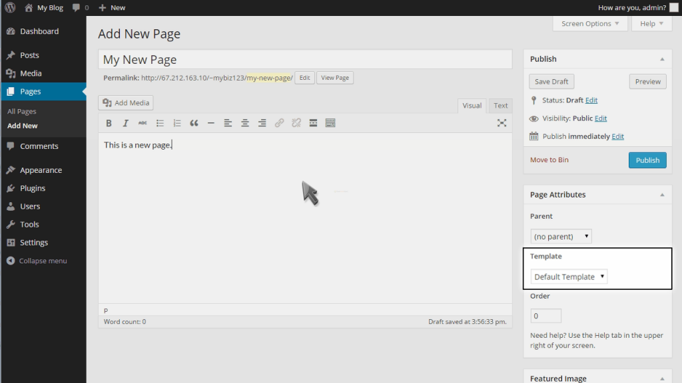Publish the new page
The height and width of the screenshot is (383, 682).
647,160
